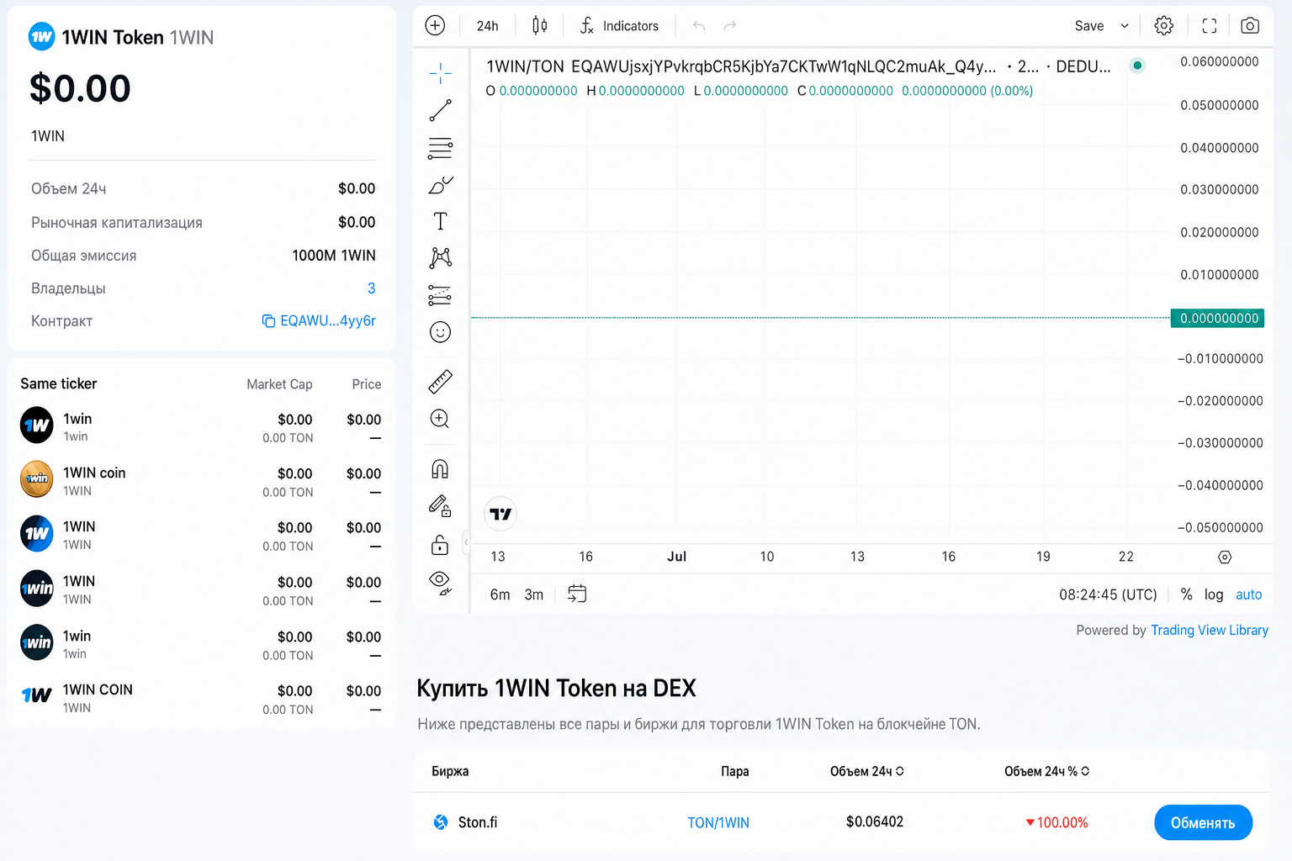
Task: Toggle magnet mode for drawings
Action: pos(440,468)
